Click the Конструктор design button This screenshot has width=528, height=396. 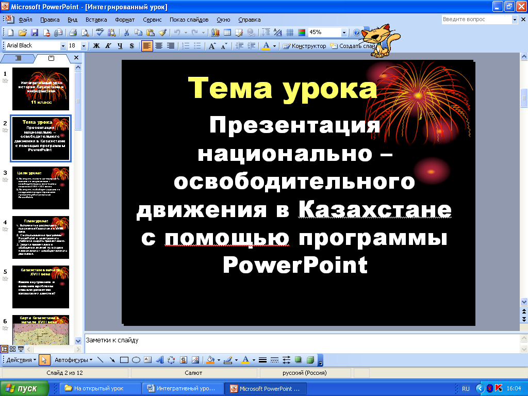tap(305, 46)
